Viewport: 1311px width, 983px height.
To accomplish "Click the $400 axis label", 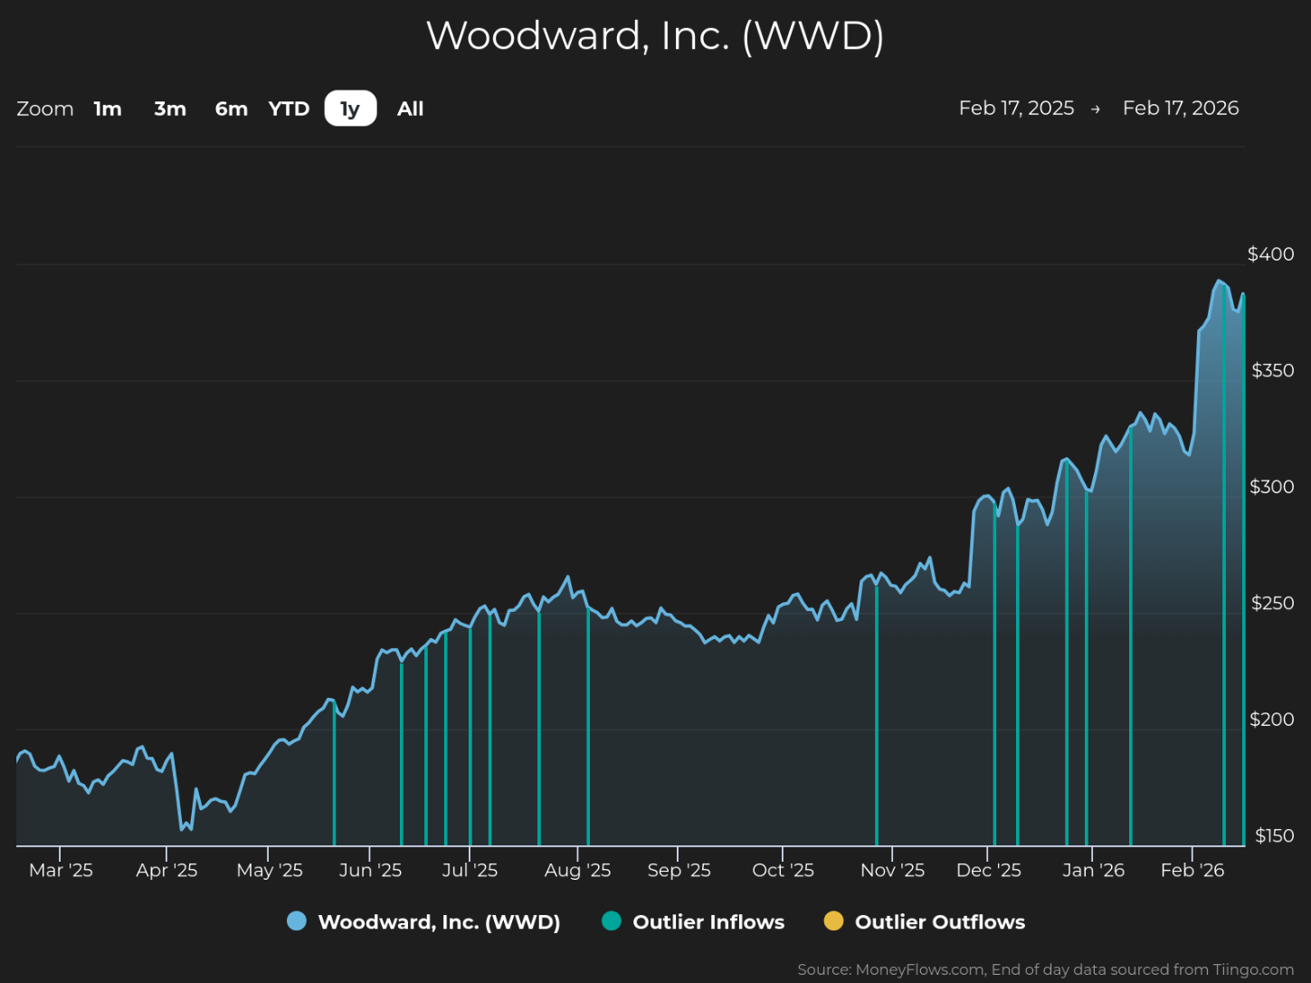I will click(1270, 253).
